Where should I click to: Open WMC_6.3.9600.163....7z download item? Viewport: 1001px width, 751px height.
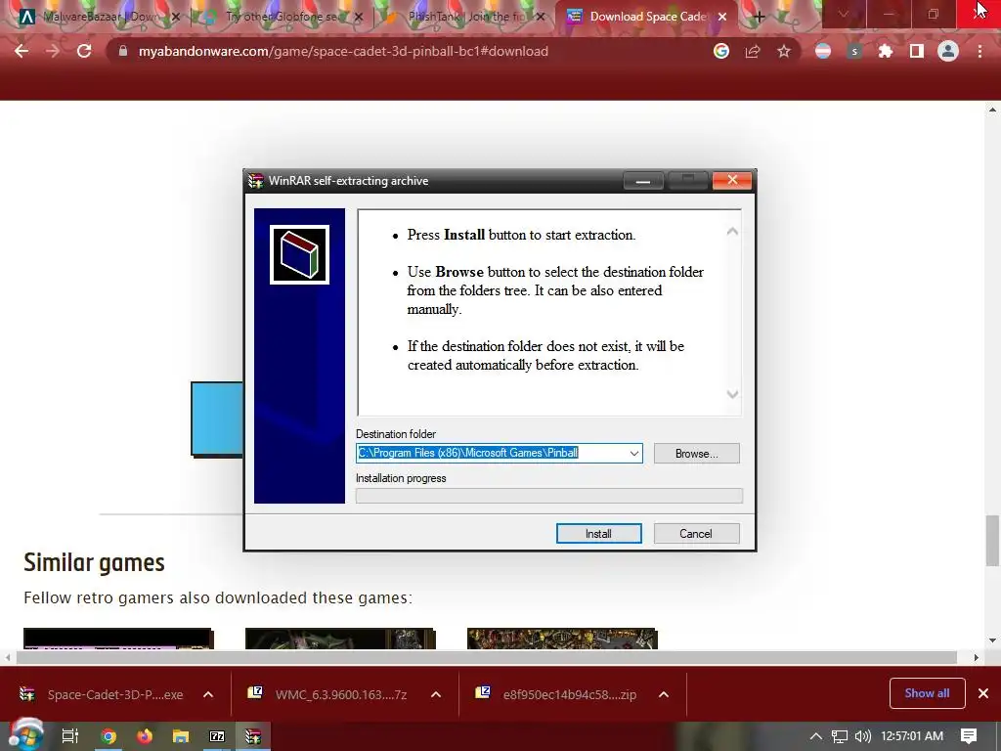[329, 694]
